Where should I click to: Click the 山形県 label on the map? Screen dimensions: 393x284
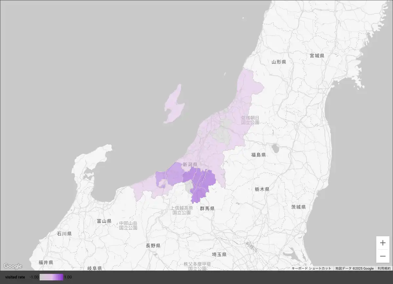[x=279, y=62]
